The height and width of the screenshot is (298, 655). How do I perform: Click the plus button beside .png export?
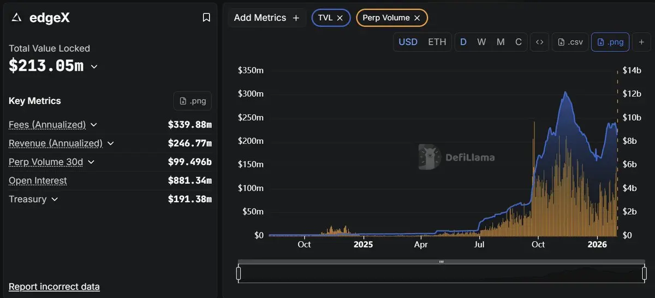pos(641,42)
